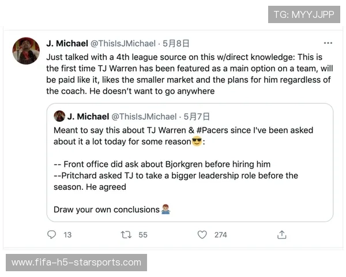Click the 5月7日 date in quoted tweet
Screen dimensions: 346x277
198,116
